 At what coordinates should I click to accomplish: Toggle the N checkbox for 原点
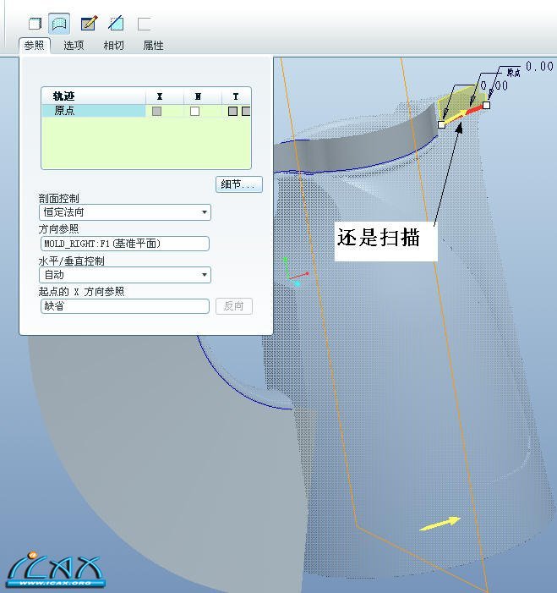click(194, 111)
